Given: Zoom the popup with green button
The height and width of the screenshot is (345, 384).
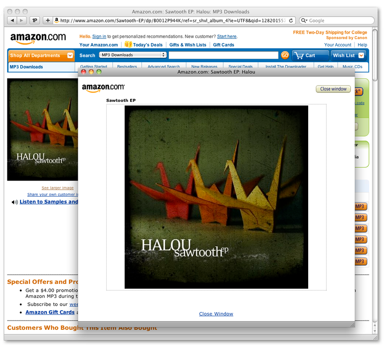Looking at the screenshot, I should click(x=99, y=72).
